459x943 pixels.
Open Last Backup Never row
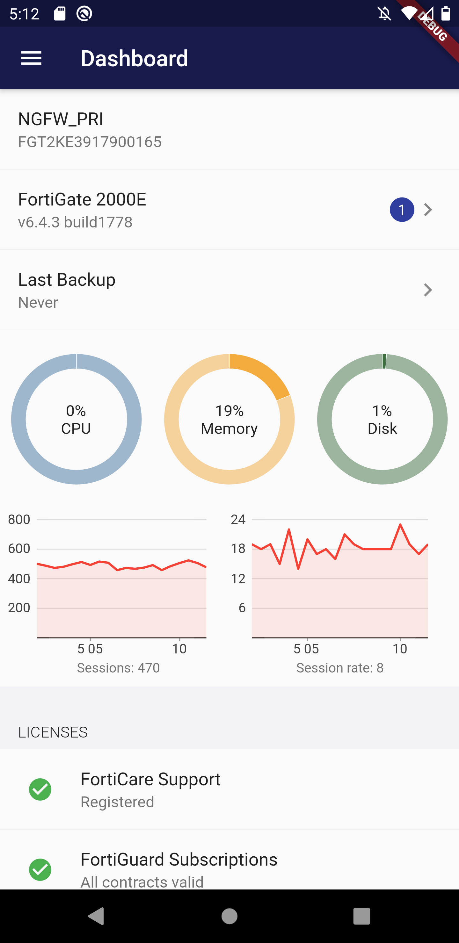click(229, 290)
